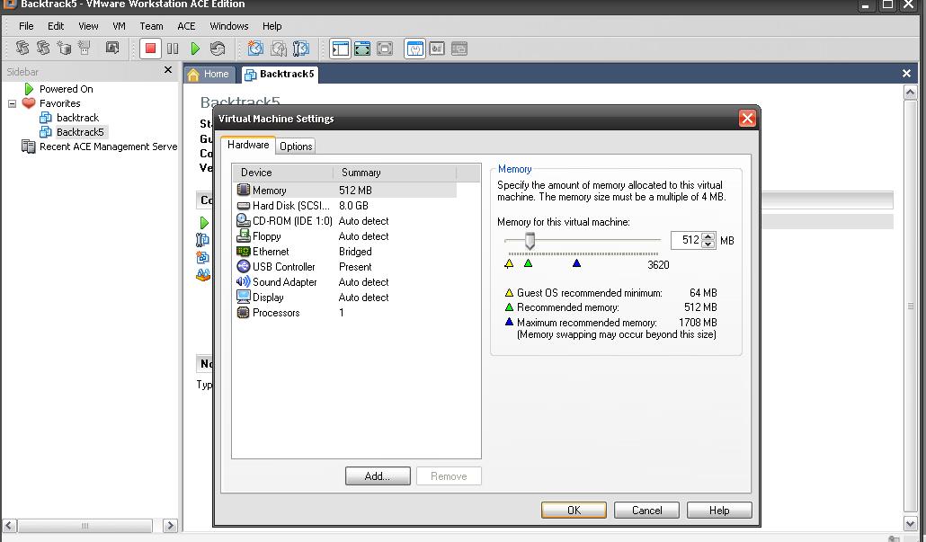Image resolution: width=926 pixels, height=542 pixels.
Task: Click the blue maximum recommended memory marker
Action: click(x=576, y=263)
